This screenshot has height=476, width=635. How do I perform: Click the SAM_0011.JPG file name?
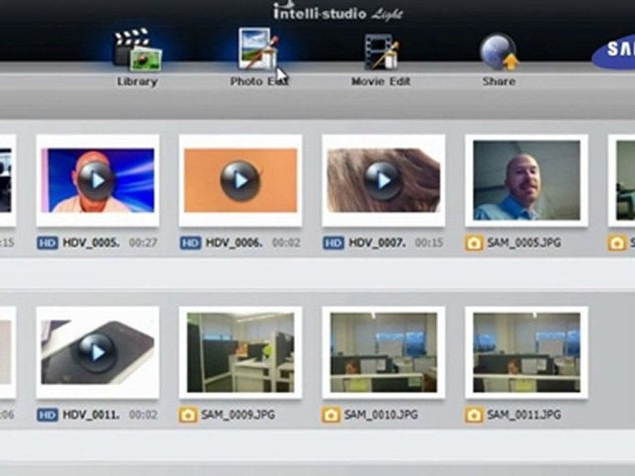click(x=524, y=415)
